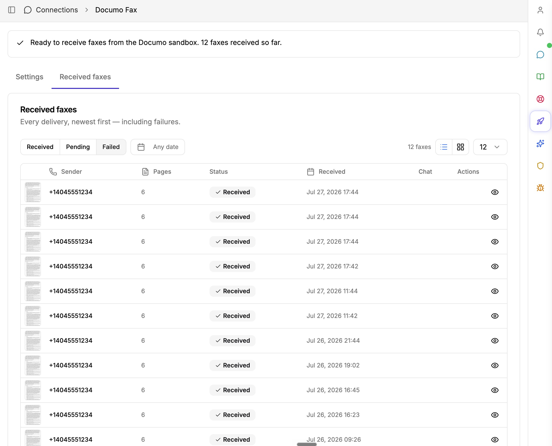The image size is (552, 446).
Task: Switch to grid view
Action: tap(460, 147)
